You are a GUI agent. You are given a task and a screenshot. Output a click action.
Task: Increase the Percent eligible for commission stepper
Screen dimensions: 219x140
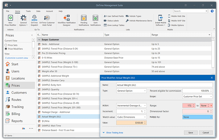pyautogui.click(x=211, y=90)
